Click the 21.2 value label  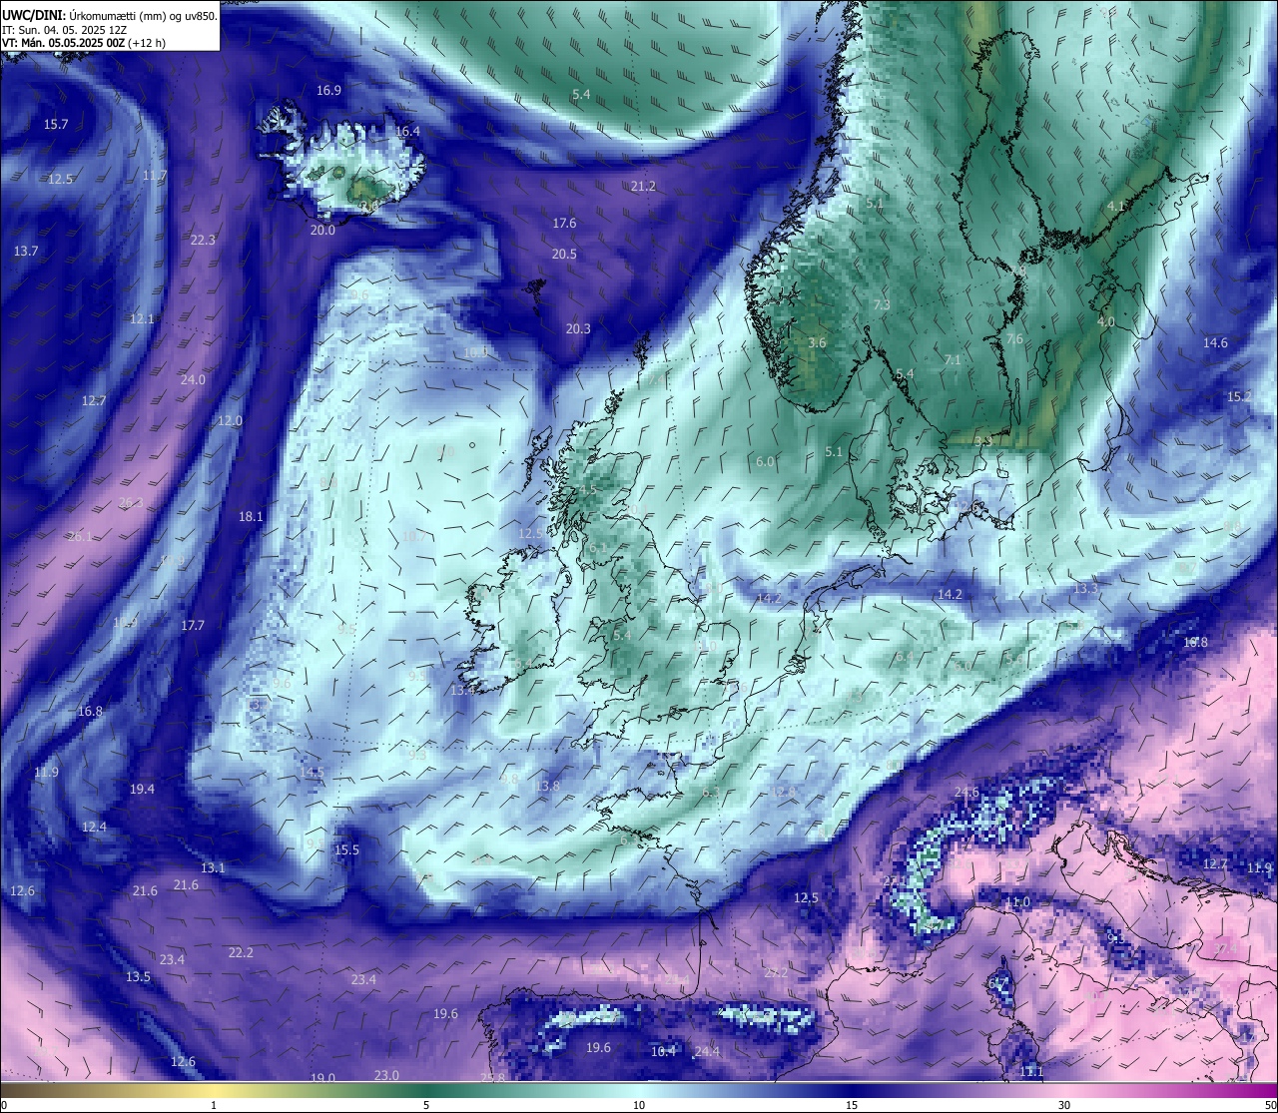(x=643, y=187)
